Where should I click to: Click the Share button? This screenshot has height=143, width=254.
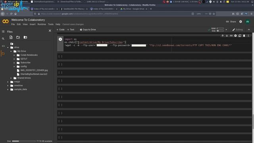pos(231,21)
